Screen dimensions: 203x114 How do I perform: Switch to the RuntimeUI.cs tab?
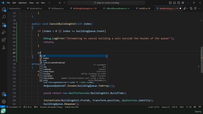pos(36,9)
